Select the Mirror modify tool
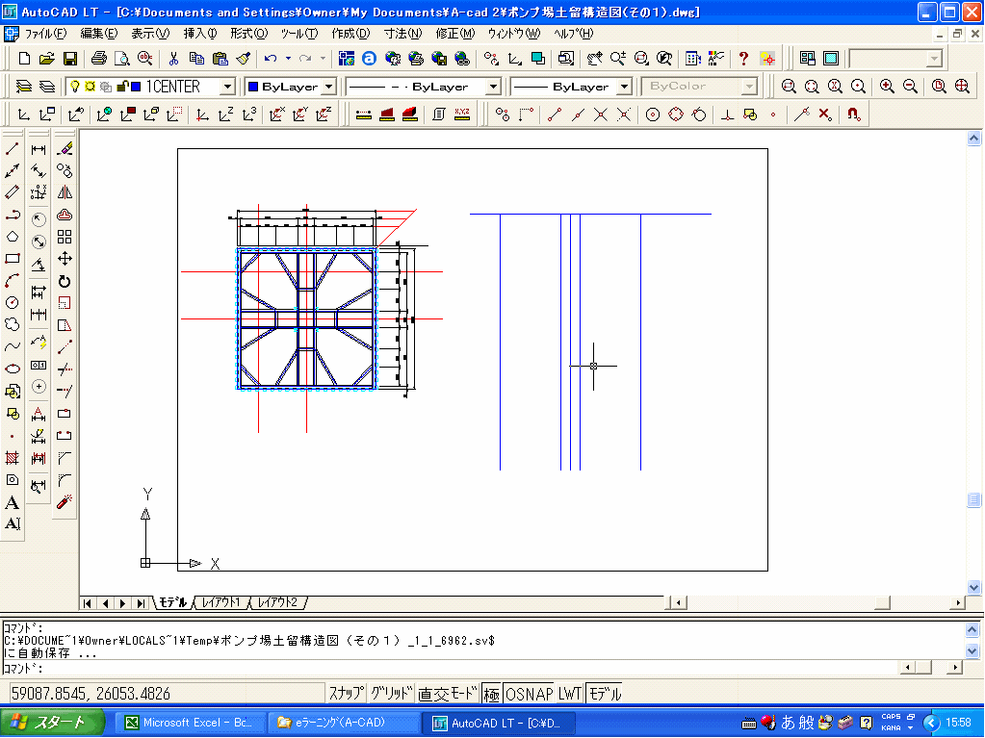 point(65,192)
